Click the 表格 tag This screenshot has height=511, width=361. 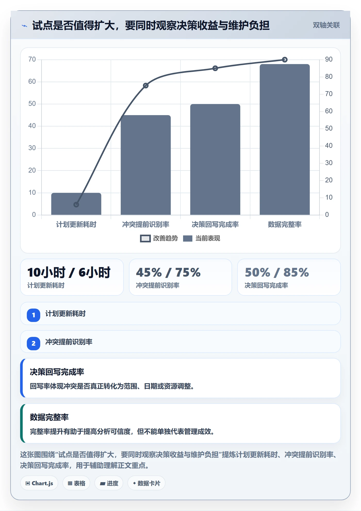click(76, 483)
